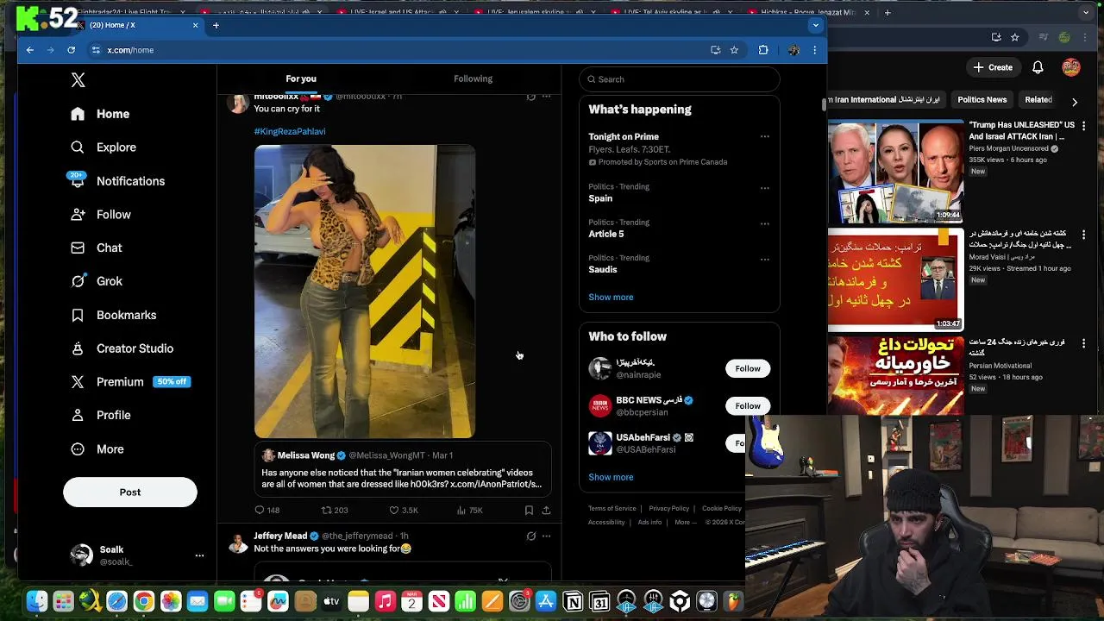This screenshot has width=1104, height=621.
Task: Open Creator Studio in X sidebar
Action: coord(122,348)
